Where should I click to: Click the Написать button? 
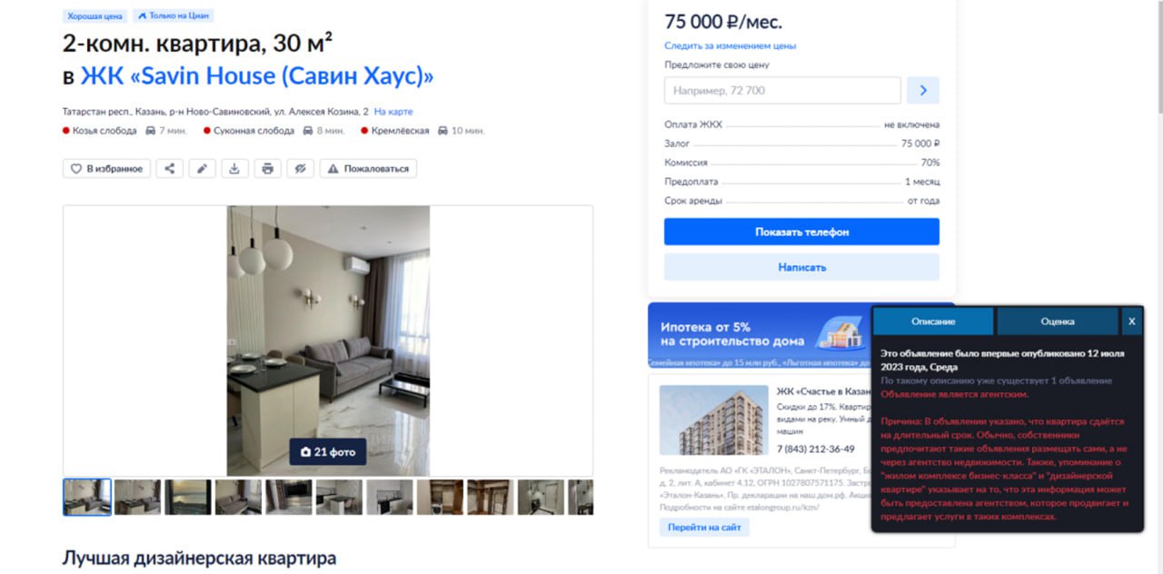click(801, 267)
